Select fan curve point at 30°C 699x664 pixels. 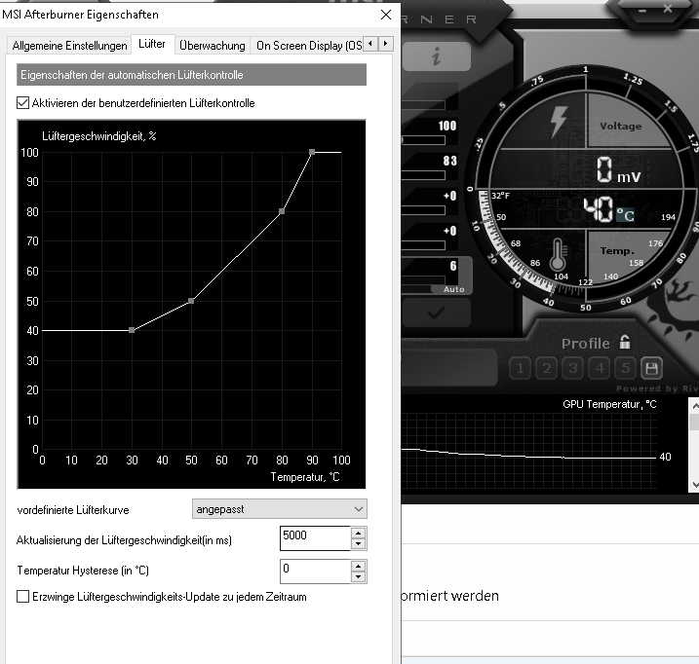coord(132,330)
